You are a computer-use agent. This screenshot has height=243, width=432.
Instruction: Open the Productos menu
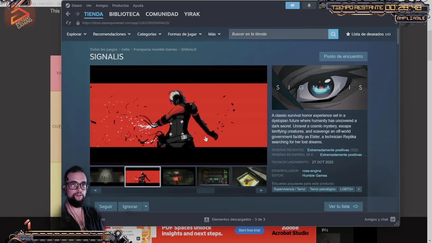[120, 5]
